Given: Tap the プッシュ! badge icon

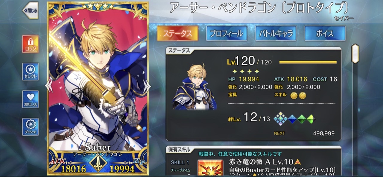Looking at the screenshot, I should (x=31, y=127).
